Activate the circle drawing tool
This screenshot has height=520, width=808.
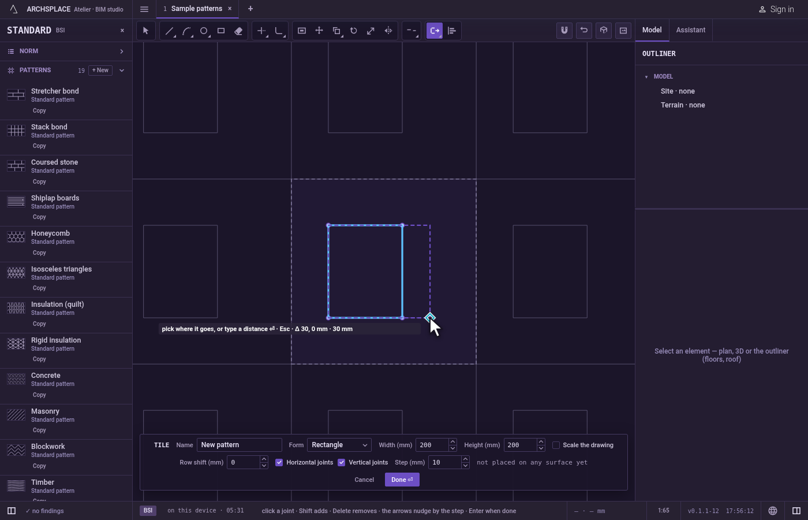tap(204, 31)
